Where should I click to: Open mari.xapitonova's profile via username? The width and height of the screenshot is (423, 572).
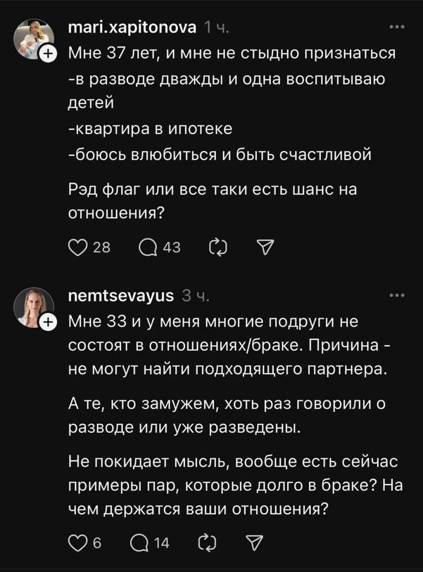coord(132,28)
